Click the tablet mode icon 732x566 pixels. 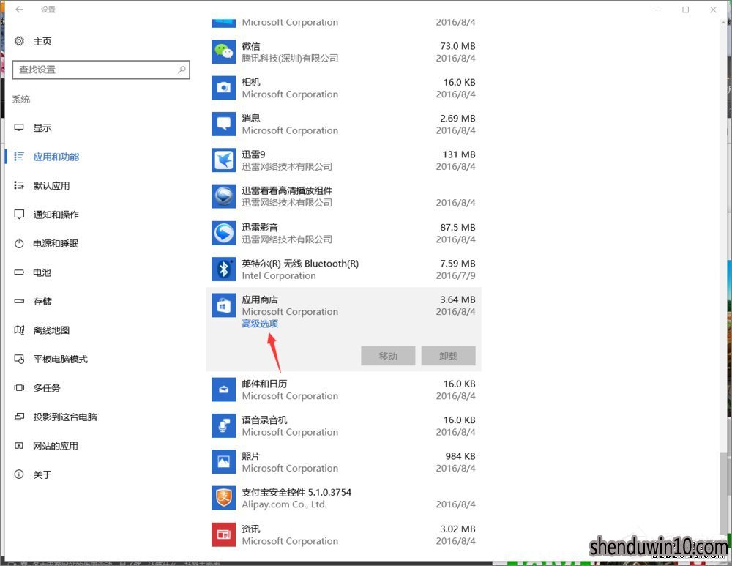pos(19,359)
